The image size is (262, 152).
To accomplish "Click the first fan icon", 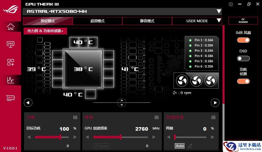I will [x=182, y=81].
